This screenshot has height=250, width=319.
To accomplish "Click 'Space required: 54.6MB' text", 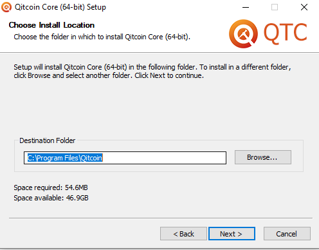I will [x=51, y=187].
